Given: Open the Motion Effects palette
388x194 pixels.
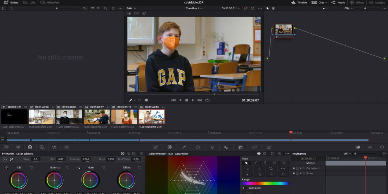Looking at the screenshot, I should pyautogui.click(x=67, y=148).
